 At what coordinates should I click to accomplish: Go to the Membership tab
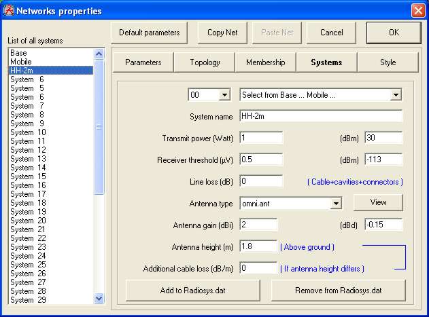(x=266, y=62)
